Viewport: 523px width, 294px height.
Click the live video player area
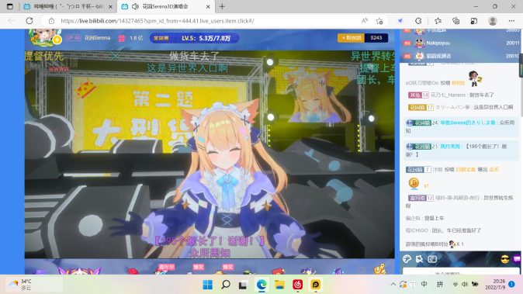point(210,154)
